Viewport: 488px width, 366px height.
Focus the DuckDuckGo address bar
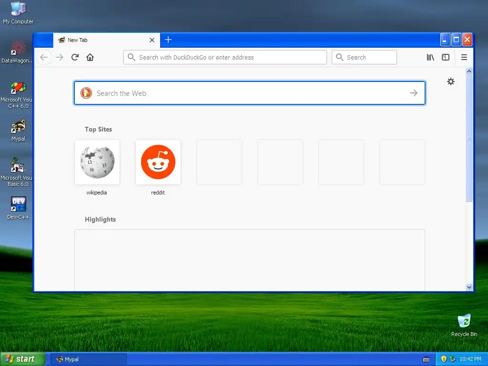pyautogui.click(x=225, y=57)
